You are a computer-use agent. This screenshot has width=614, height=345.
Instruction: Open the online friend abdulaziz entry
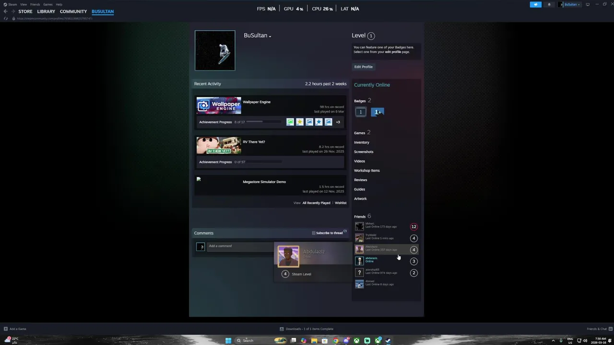(x=386, y=261)
